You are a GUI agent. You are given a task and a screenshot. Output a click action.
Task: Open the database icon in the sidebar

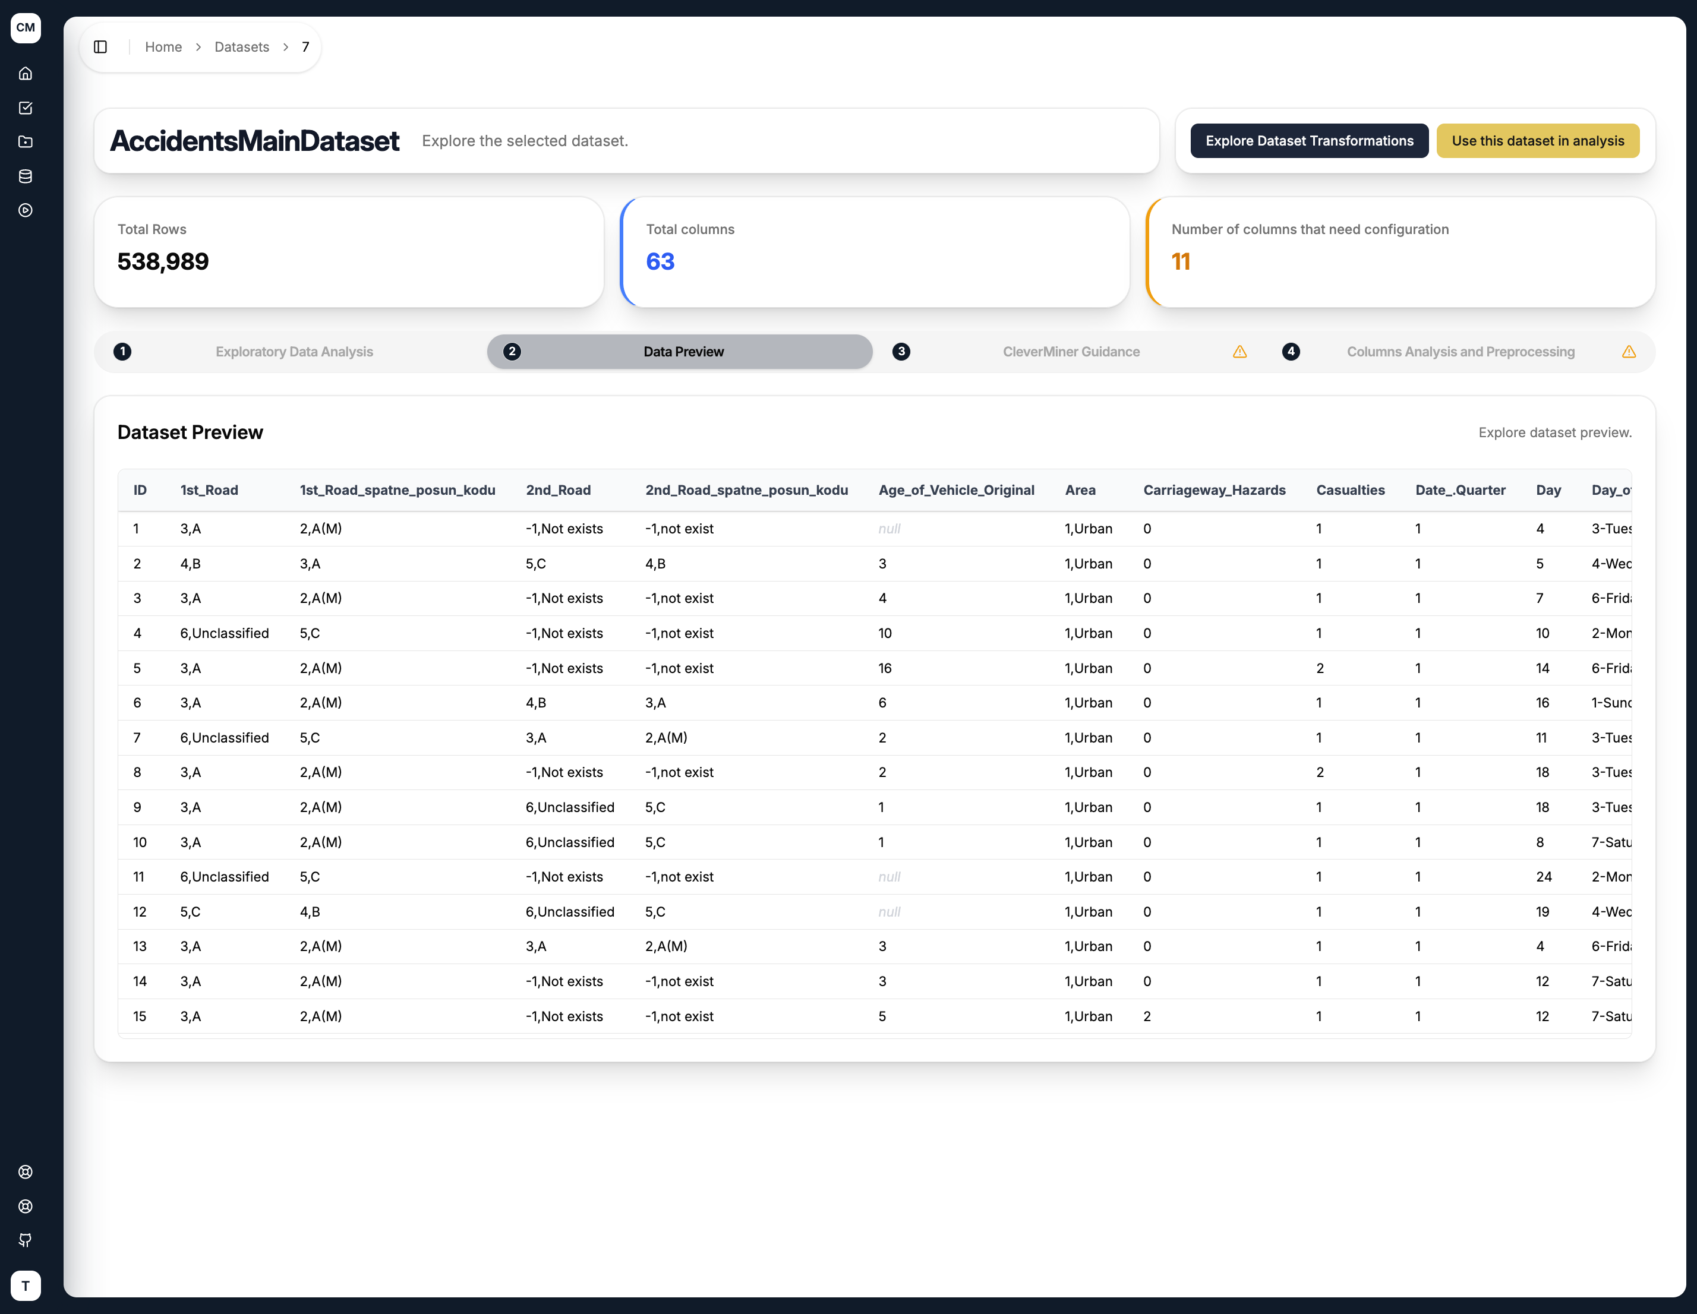26,176
